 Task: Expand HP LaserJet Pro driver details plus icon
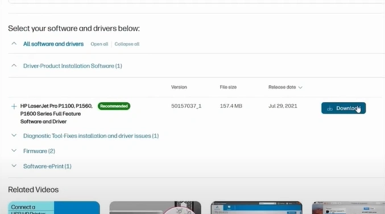[14, 106]
